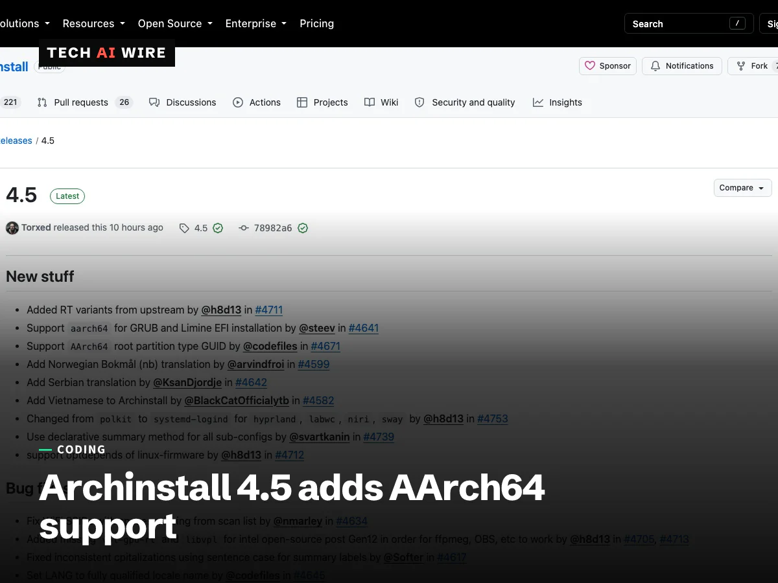
Task: Open the Wiki tab
Action: click(381, 102)
